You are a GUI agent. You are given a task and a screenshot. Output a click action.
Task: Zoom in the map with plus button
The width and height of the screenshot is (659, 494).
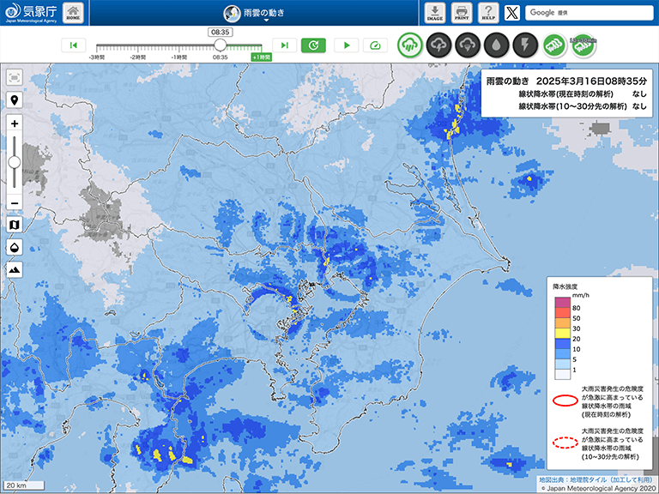[15, 123]
